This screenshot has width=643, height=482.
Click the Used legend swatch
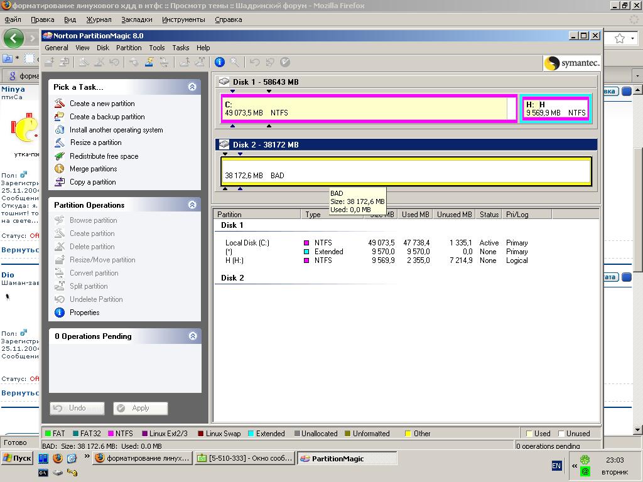(x=529, y=433)
